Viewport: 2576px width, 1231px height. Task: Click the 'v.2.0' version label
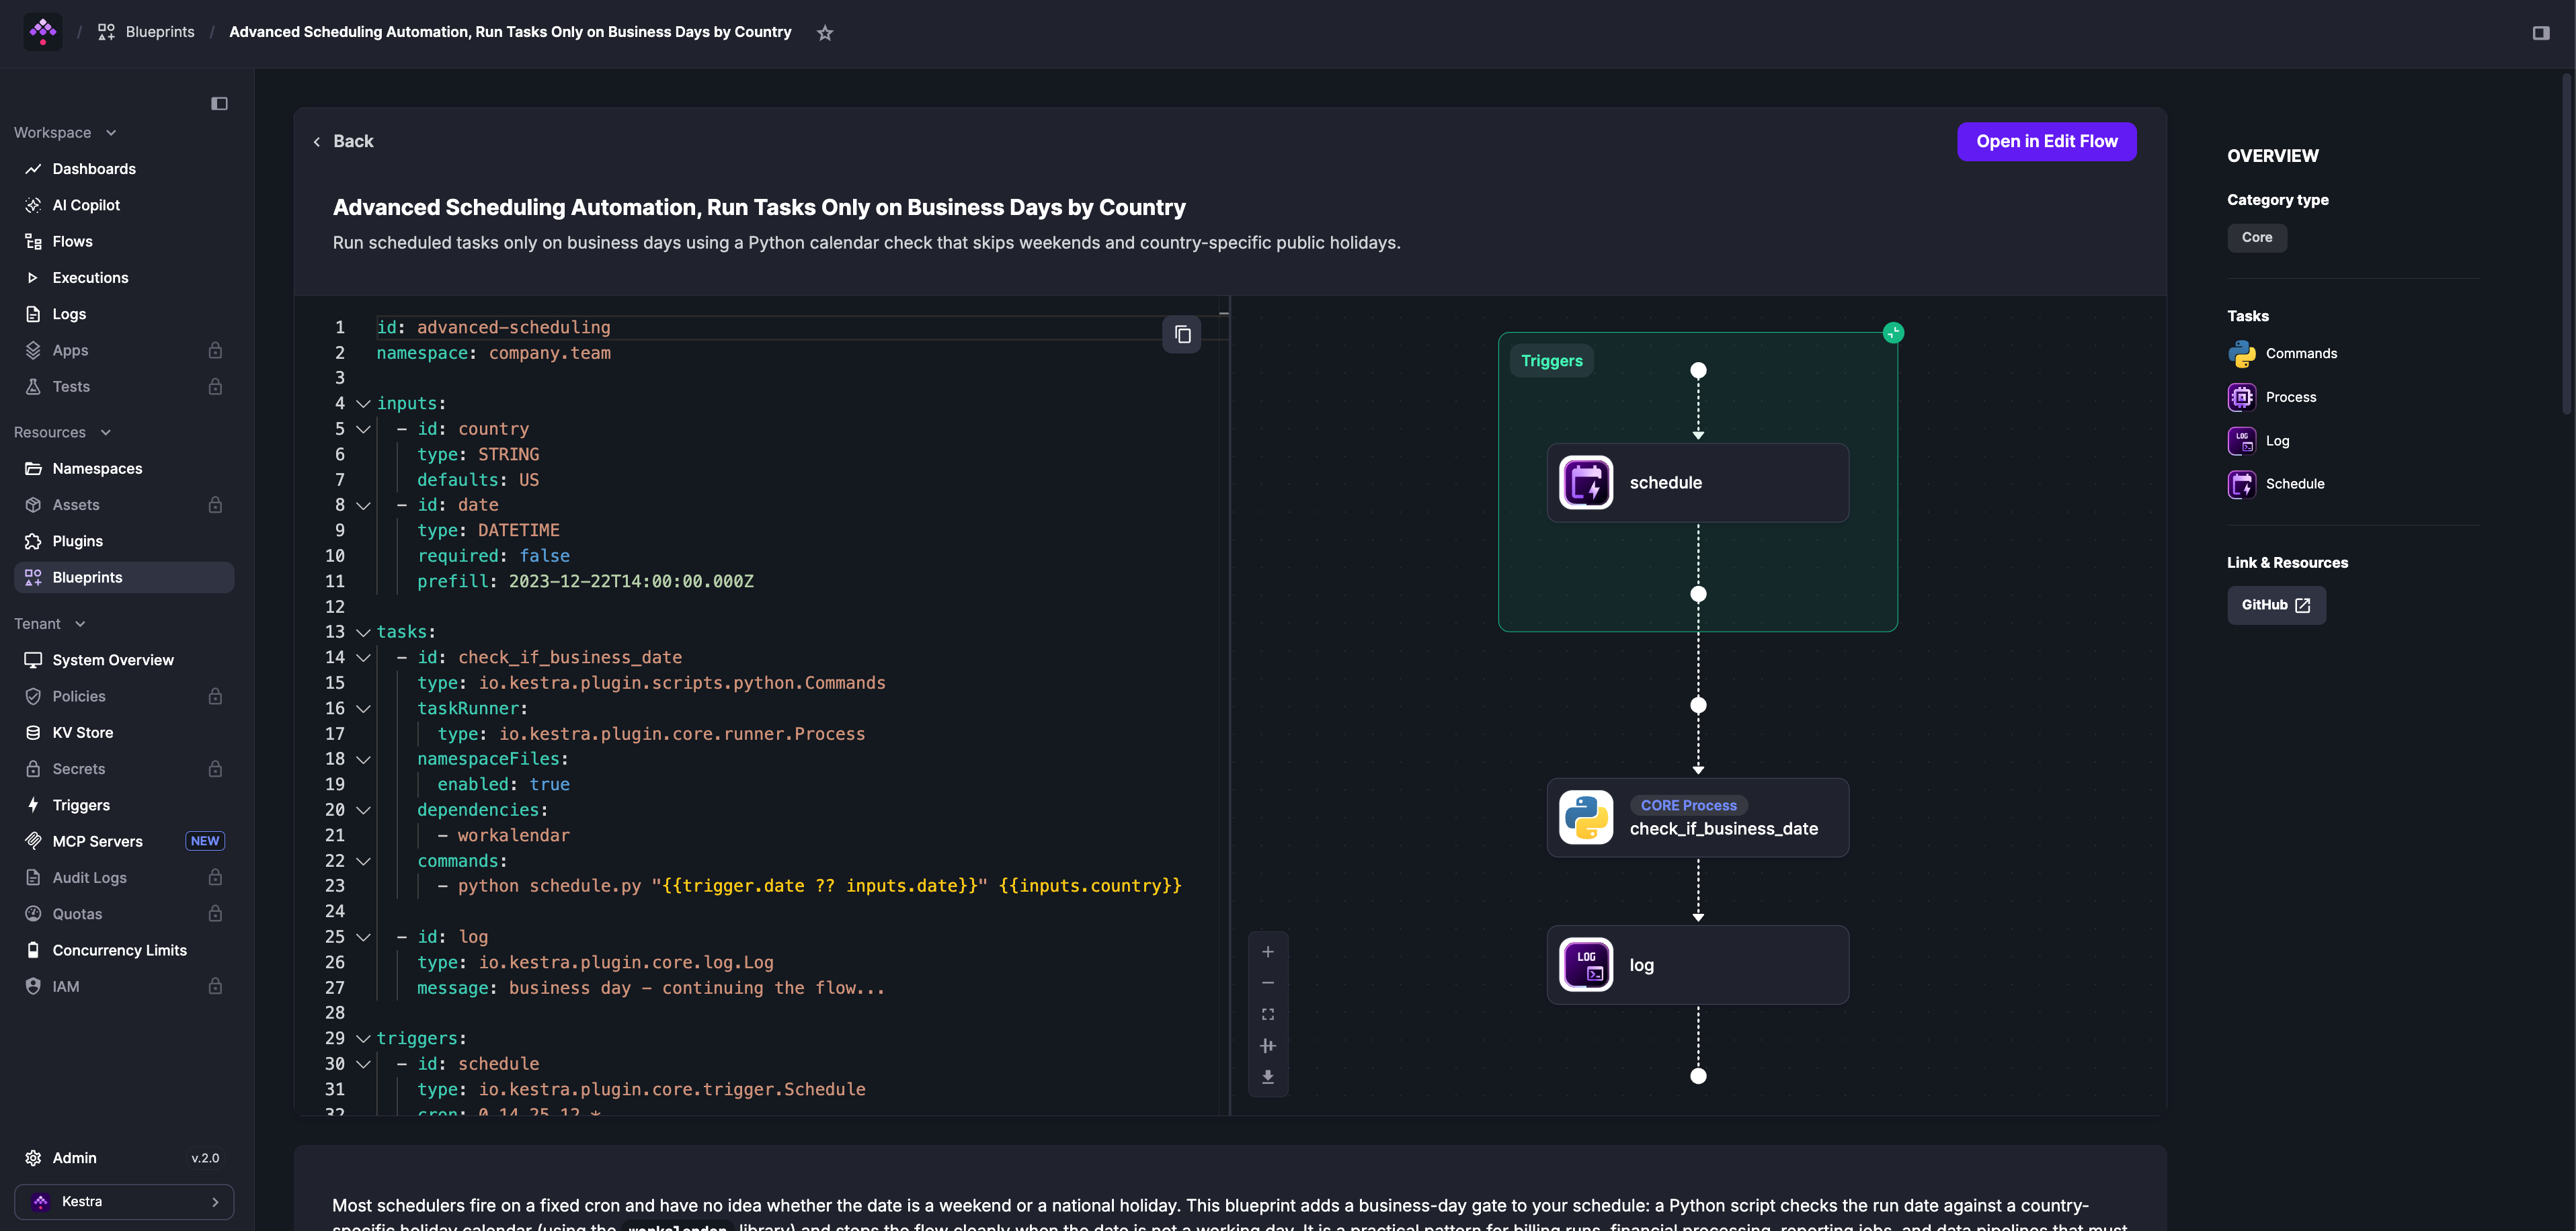[205, 1158]
